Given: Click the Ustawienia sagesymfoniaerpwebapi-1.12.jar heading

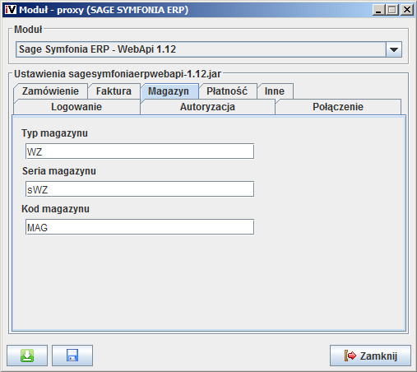Looking at the screenshot, I should pyautogui.click(x=118, y=74).
